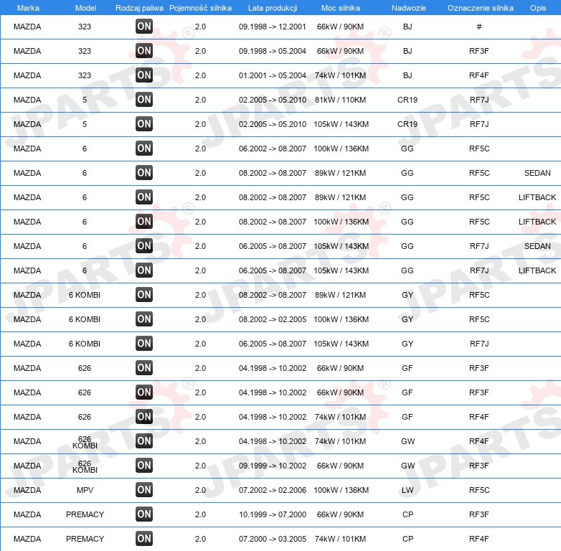Click the ON icon in the Mazda 5 105kW row
The image size is (561, 551).
[144, 124]
